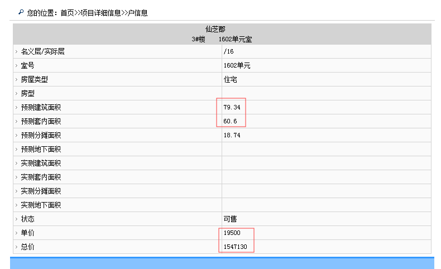Image resolution: width=441 pixels, height=269 pixels.
Task: Select the 18.74 shared area value
Action: pos(232,135)
